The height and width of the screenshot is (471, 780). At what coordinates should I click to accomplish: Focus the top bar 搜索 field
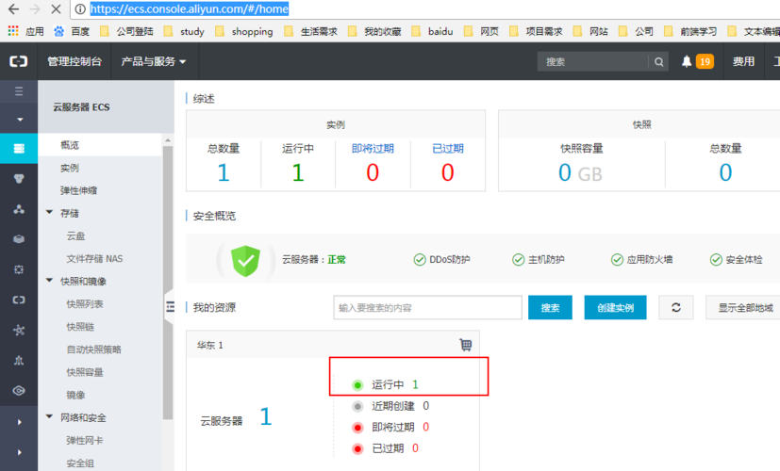593,61
